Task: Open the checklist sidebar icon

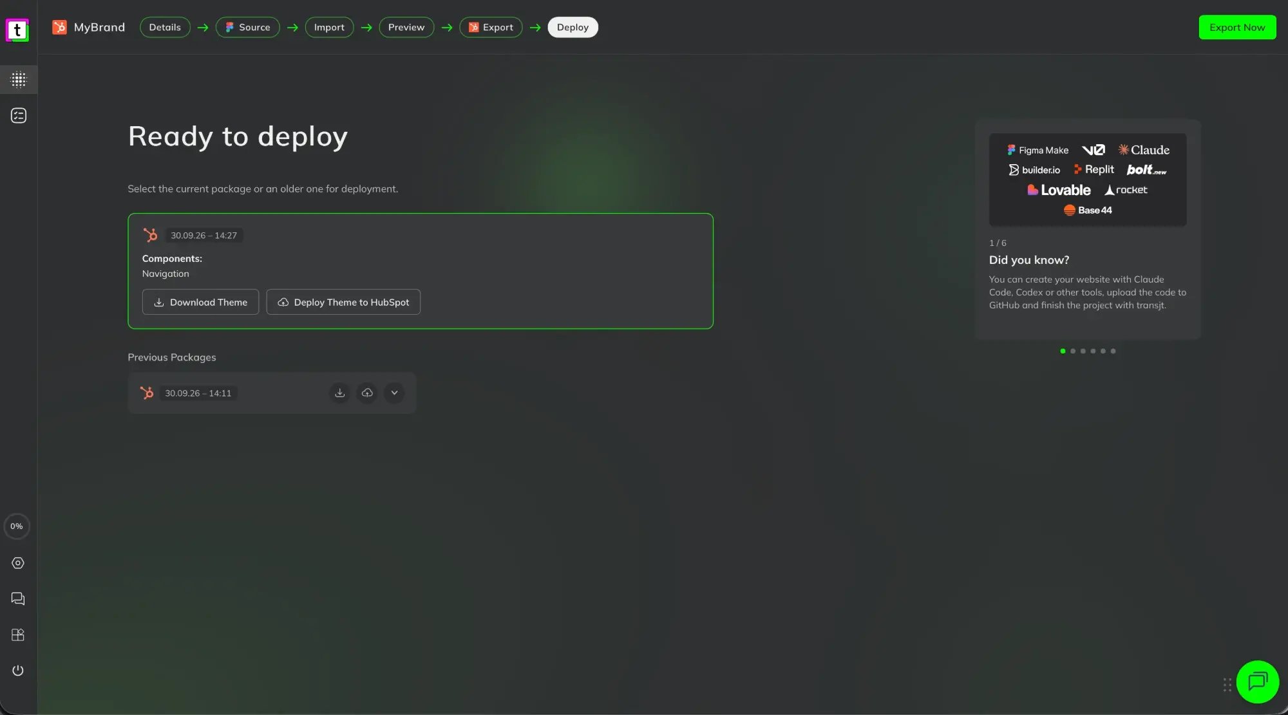Action: pos(19,115)
